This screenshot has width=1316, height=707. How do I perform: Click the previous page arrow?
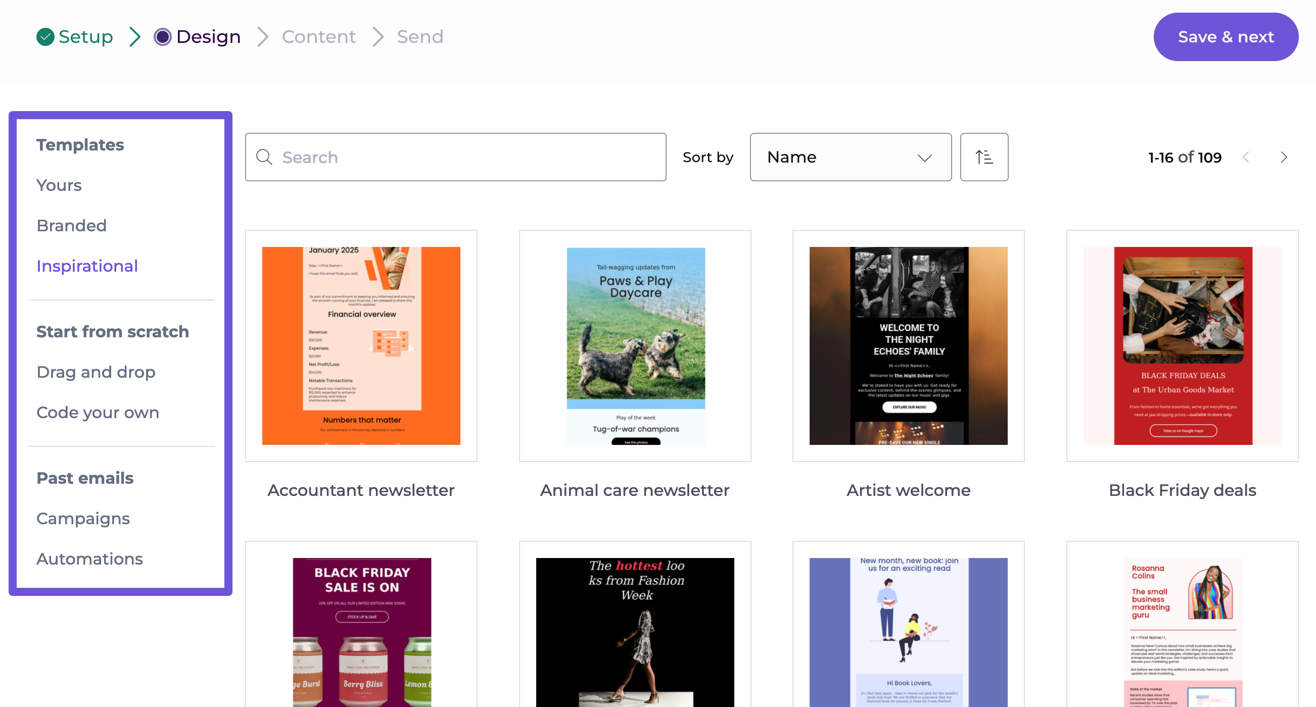tap(1246, 157)
